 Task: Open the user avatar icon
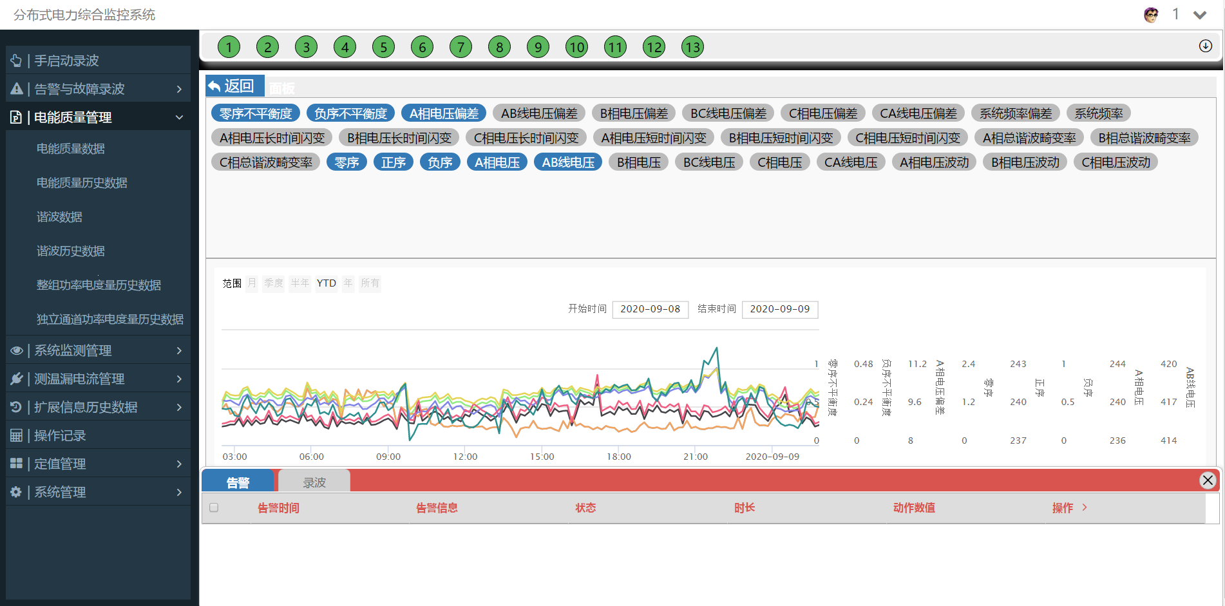click(1150, 15)
